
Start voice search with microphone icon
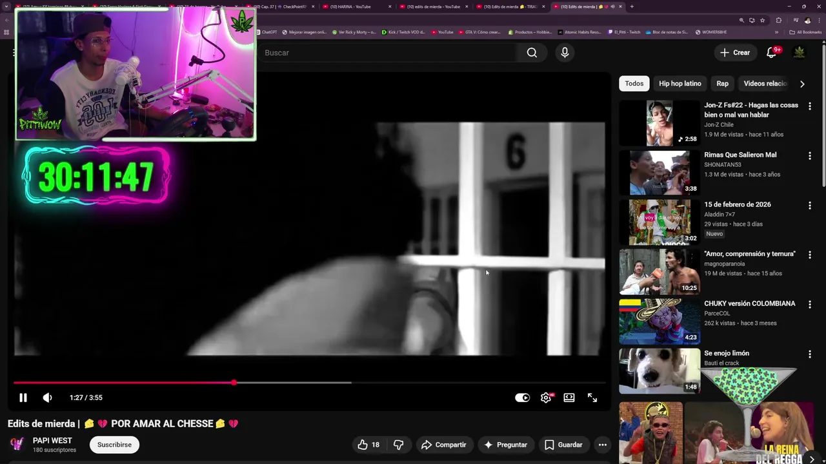[565, 53]
